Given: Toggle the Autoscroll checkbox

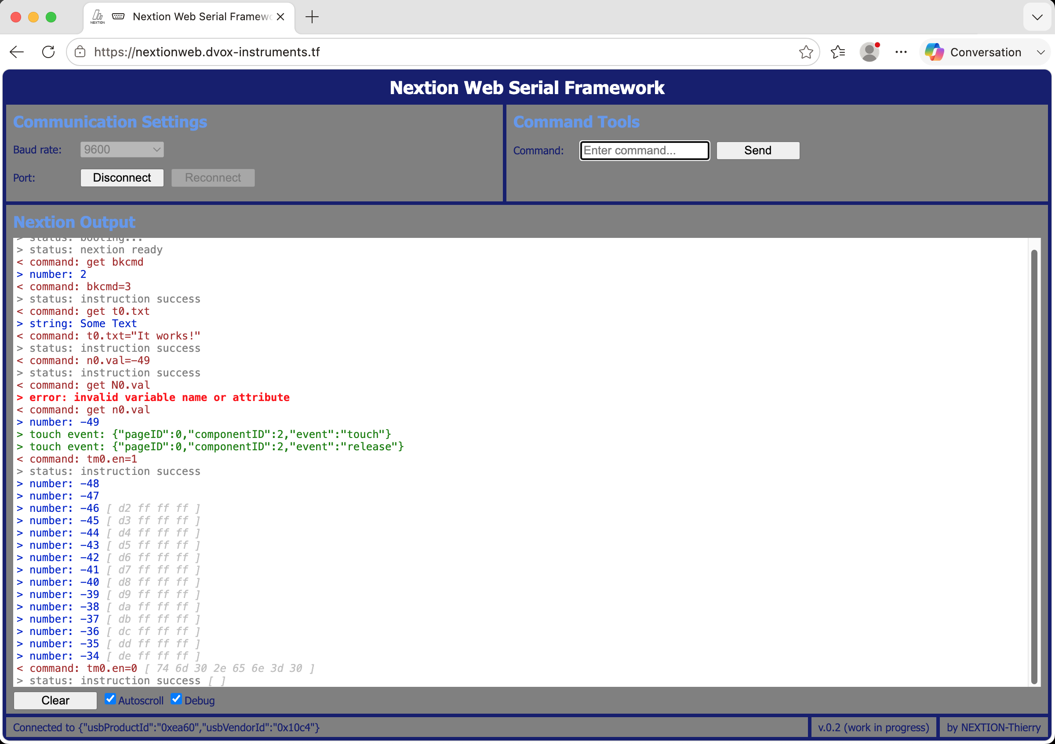Looking at the screenshot, I should click(110, 699).
